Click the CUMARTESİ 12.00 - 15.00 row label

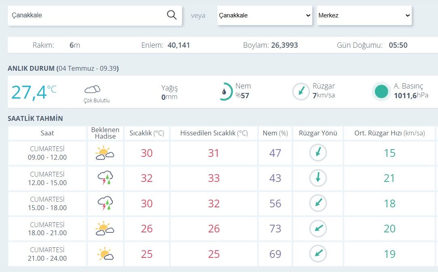(x=47, y=179)
